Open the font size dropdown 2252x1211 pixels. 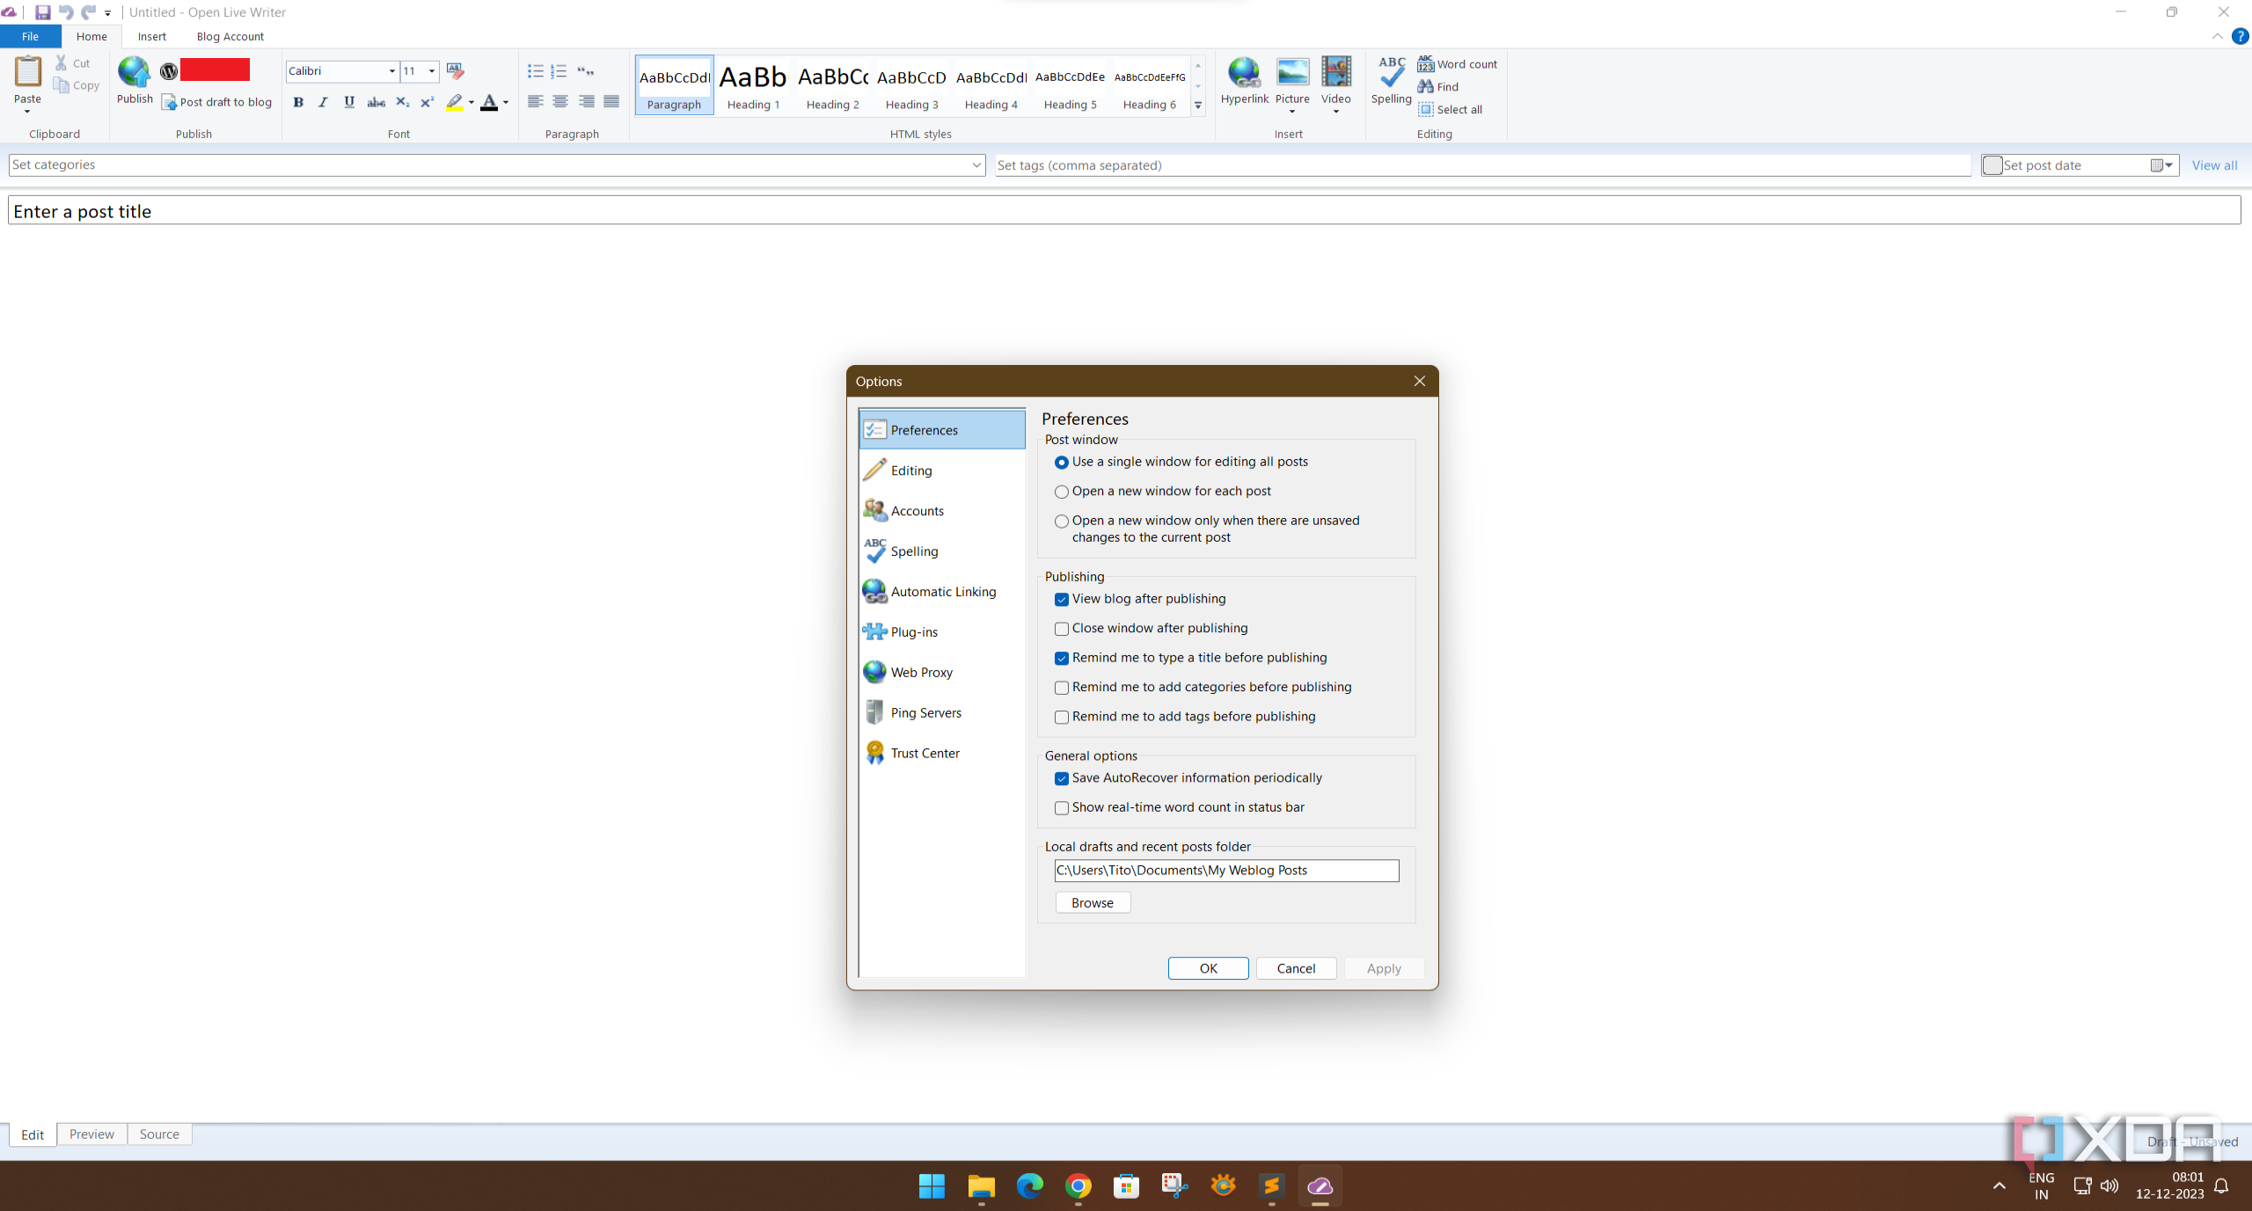pos(431,71)
